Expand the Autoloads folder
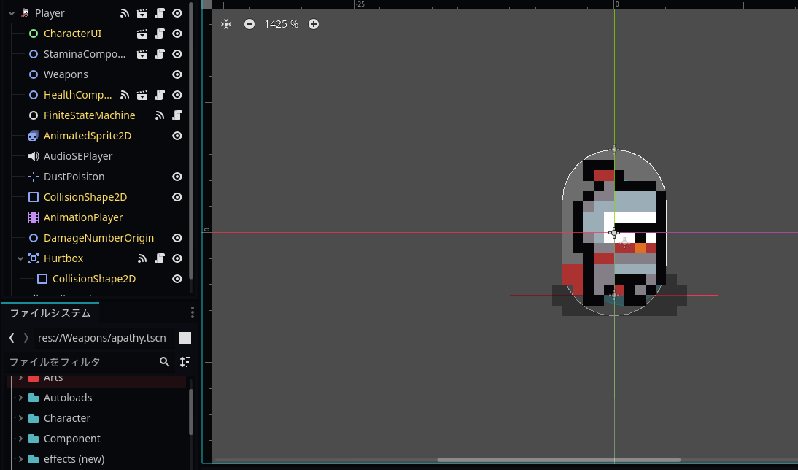This screenshot has height=470, width=798. (20, 398)
